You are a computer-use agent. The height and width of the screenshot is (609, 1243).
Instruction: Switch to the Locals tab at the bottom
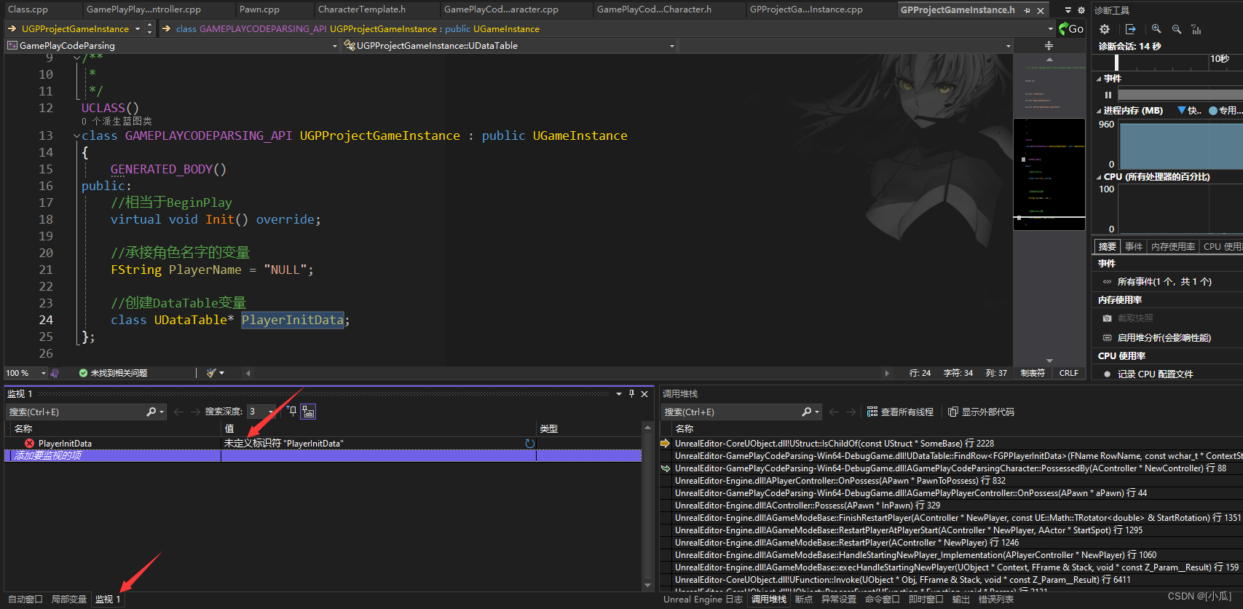point(69,600)
